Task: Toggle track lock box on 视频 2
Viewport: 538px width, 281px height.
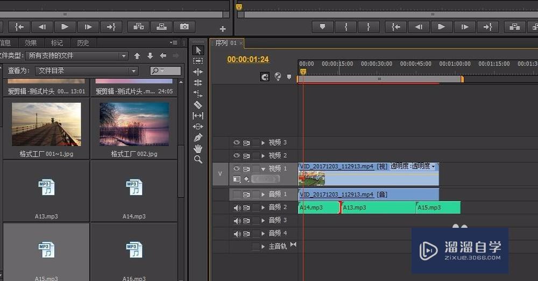Action: click(x=256, y=156)
